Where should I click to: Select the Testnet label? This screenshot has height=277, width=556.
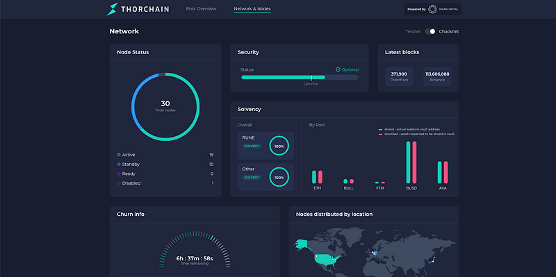pyautogui.click(x=414, y=31)
